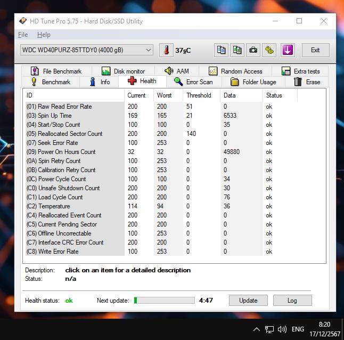
Task: Click the camera save screenshot icon
Action: [x=253, y=50]
